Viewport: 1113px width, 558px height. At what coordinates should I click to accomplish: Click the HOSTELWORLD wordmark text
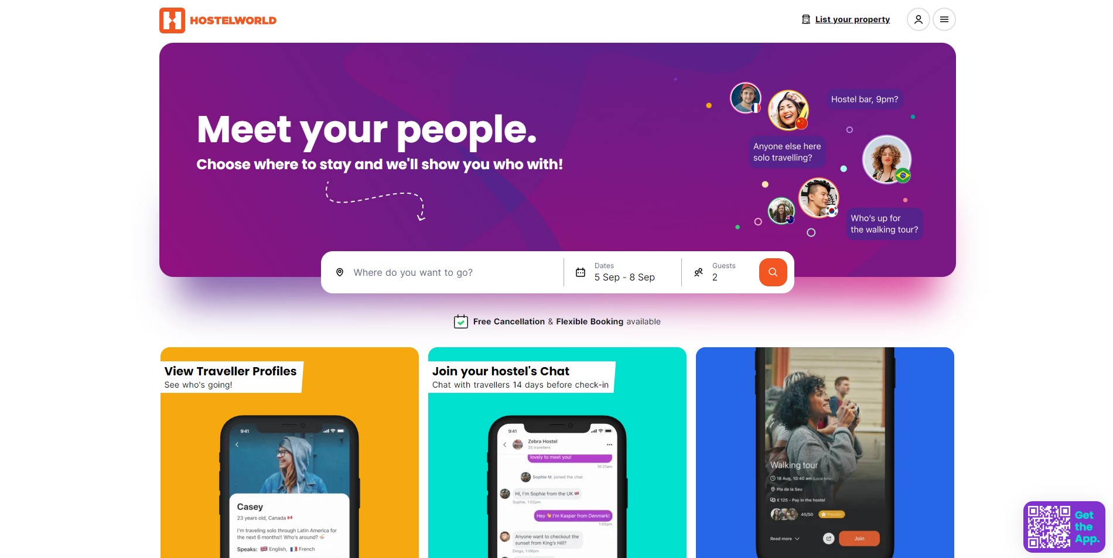(233, 20)
